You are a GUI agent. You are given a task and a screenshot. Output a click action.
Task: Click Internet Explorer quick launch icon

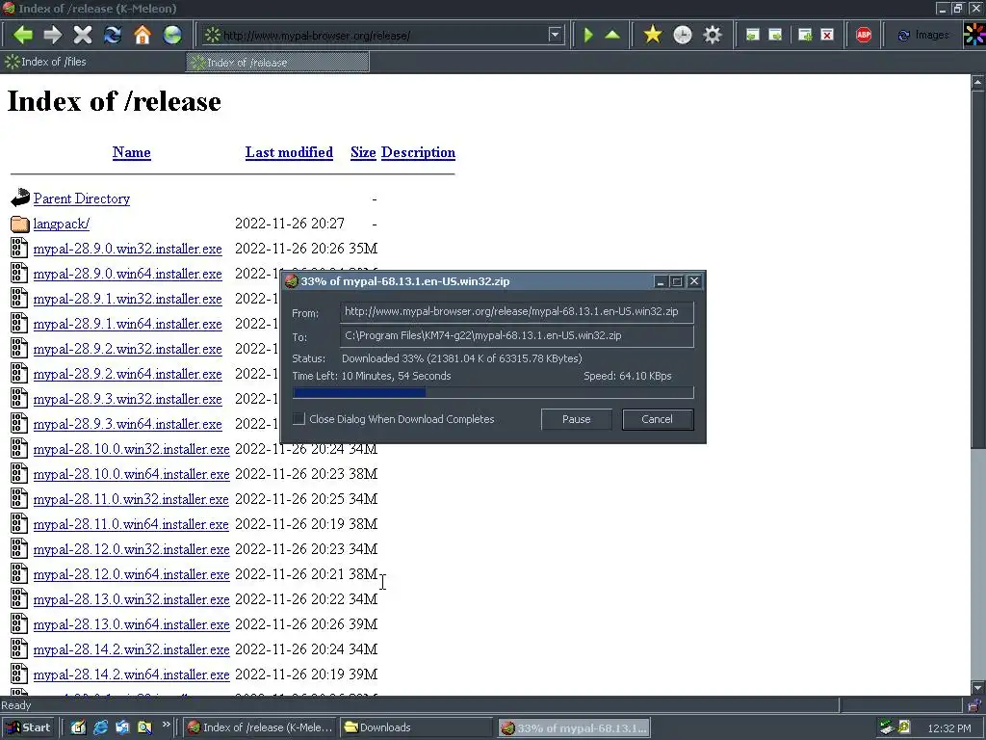pyautogui.click(x=100, y=727)
